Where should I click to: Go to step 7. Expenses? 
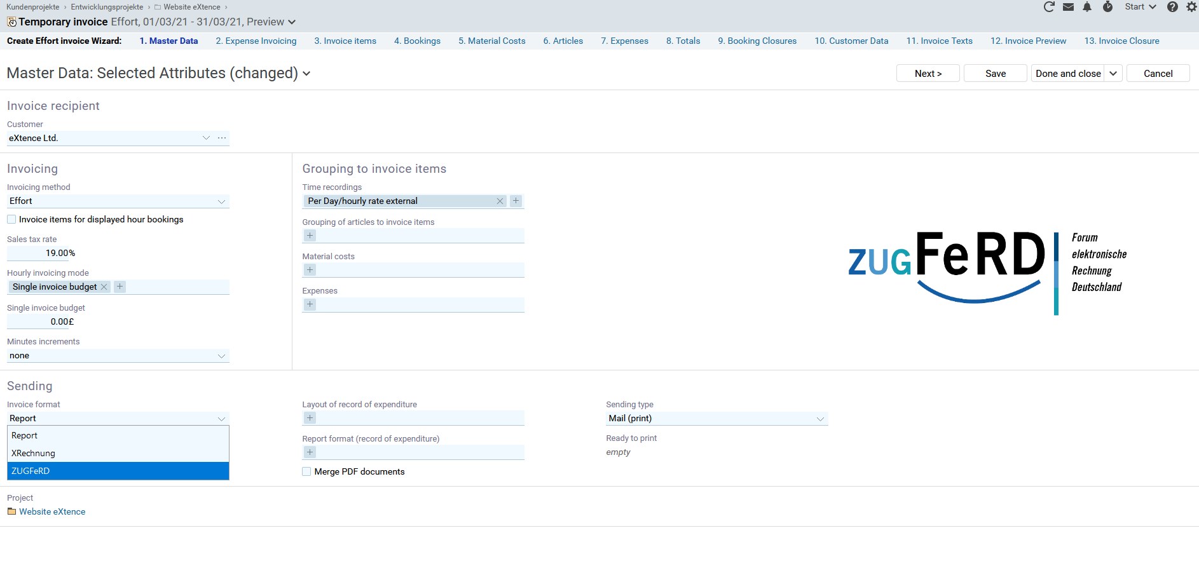[x=625, y=41]
